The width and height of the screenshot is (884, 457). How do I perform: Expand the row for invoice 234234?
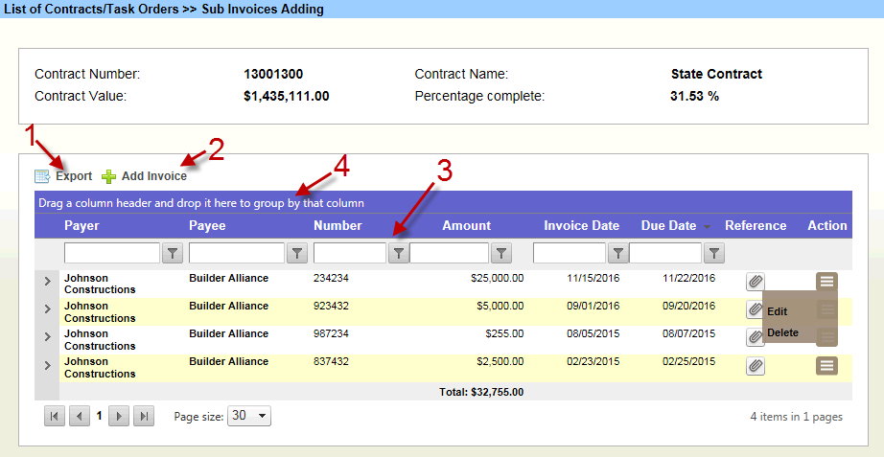[47, 282]
